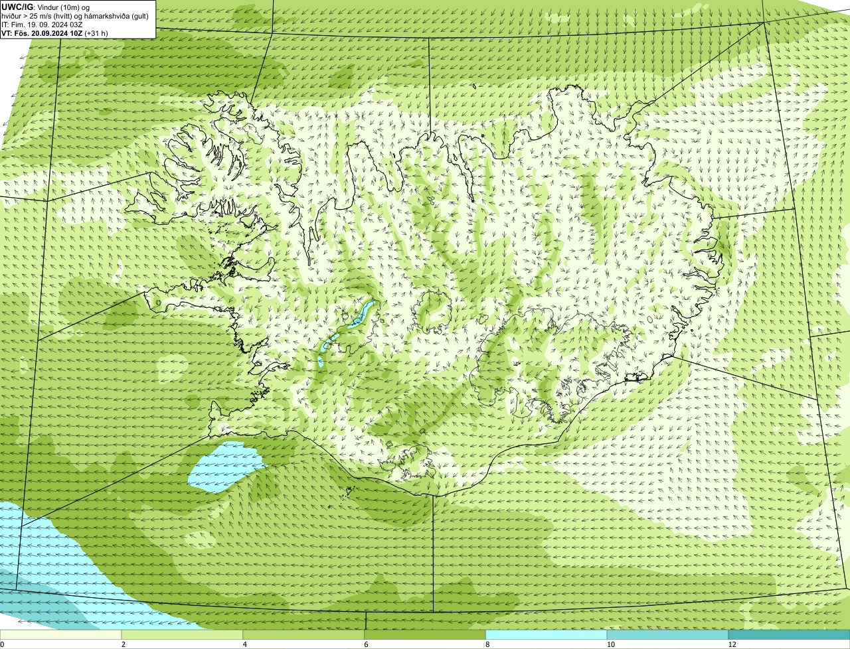The image size is (850, 649).
Task: Click the "VT: Fös. 20.09.2024 10Z (+31 h)" line
Action: pyautogui.click(x=55, y=33)
